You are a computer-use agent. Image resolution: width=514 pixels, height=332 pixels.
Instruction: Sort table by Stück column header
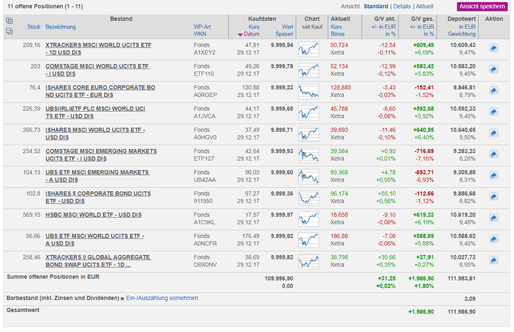(x=34, y=27)
